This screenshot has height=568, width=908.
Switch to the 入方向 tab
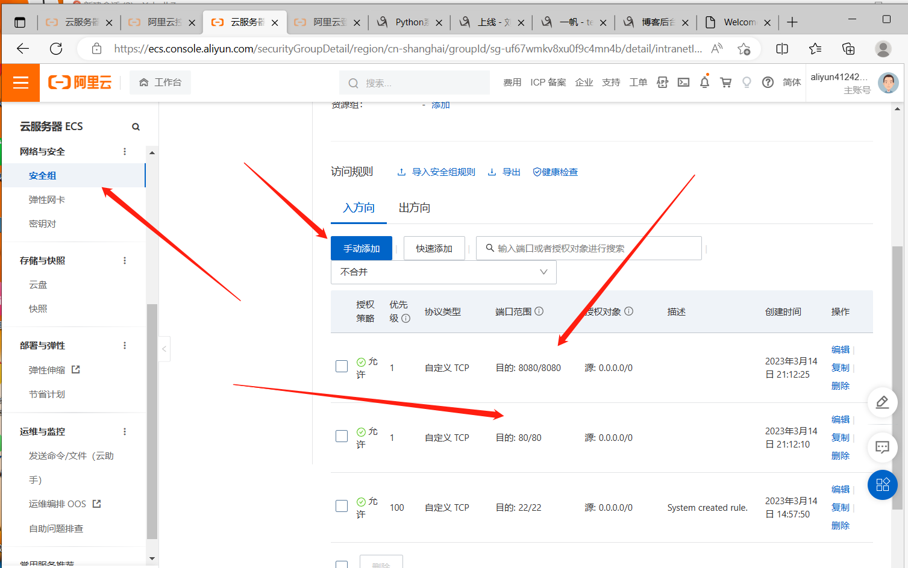click(359, 208)
